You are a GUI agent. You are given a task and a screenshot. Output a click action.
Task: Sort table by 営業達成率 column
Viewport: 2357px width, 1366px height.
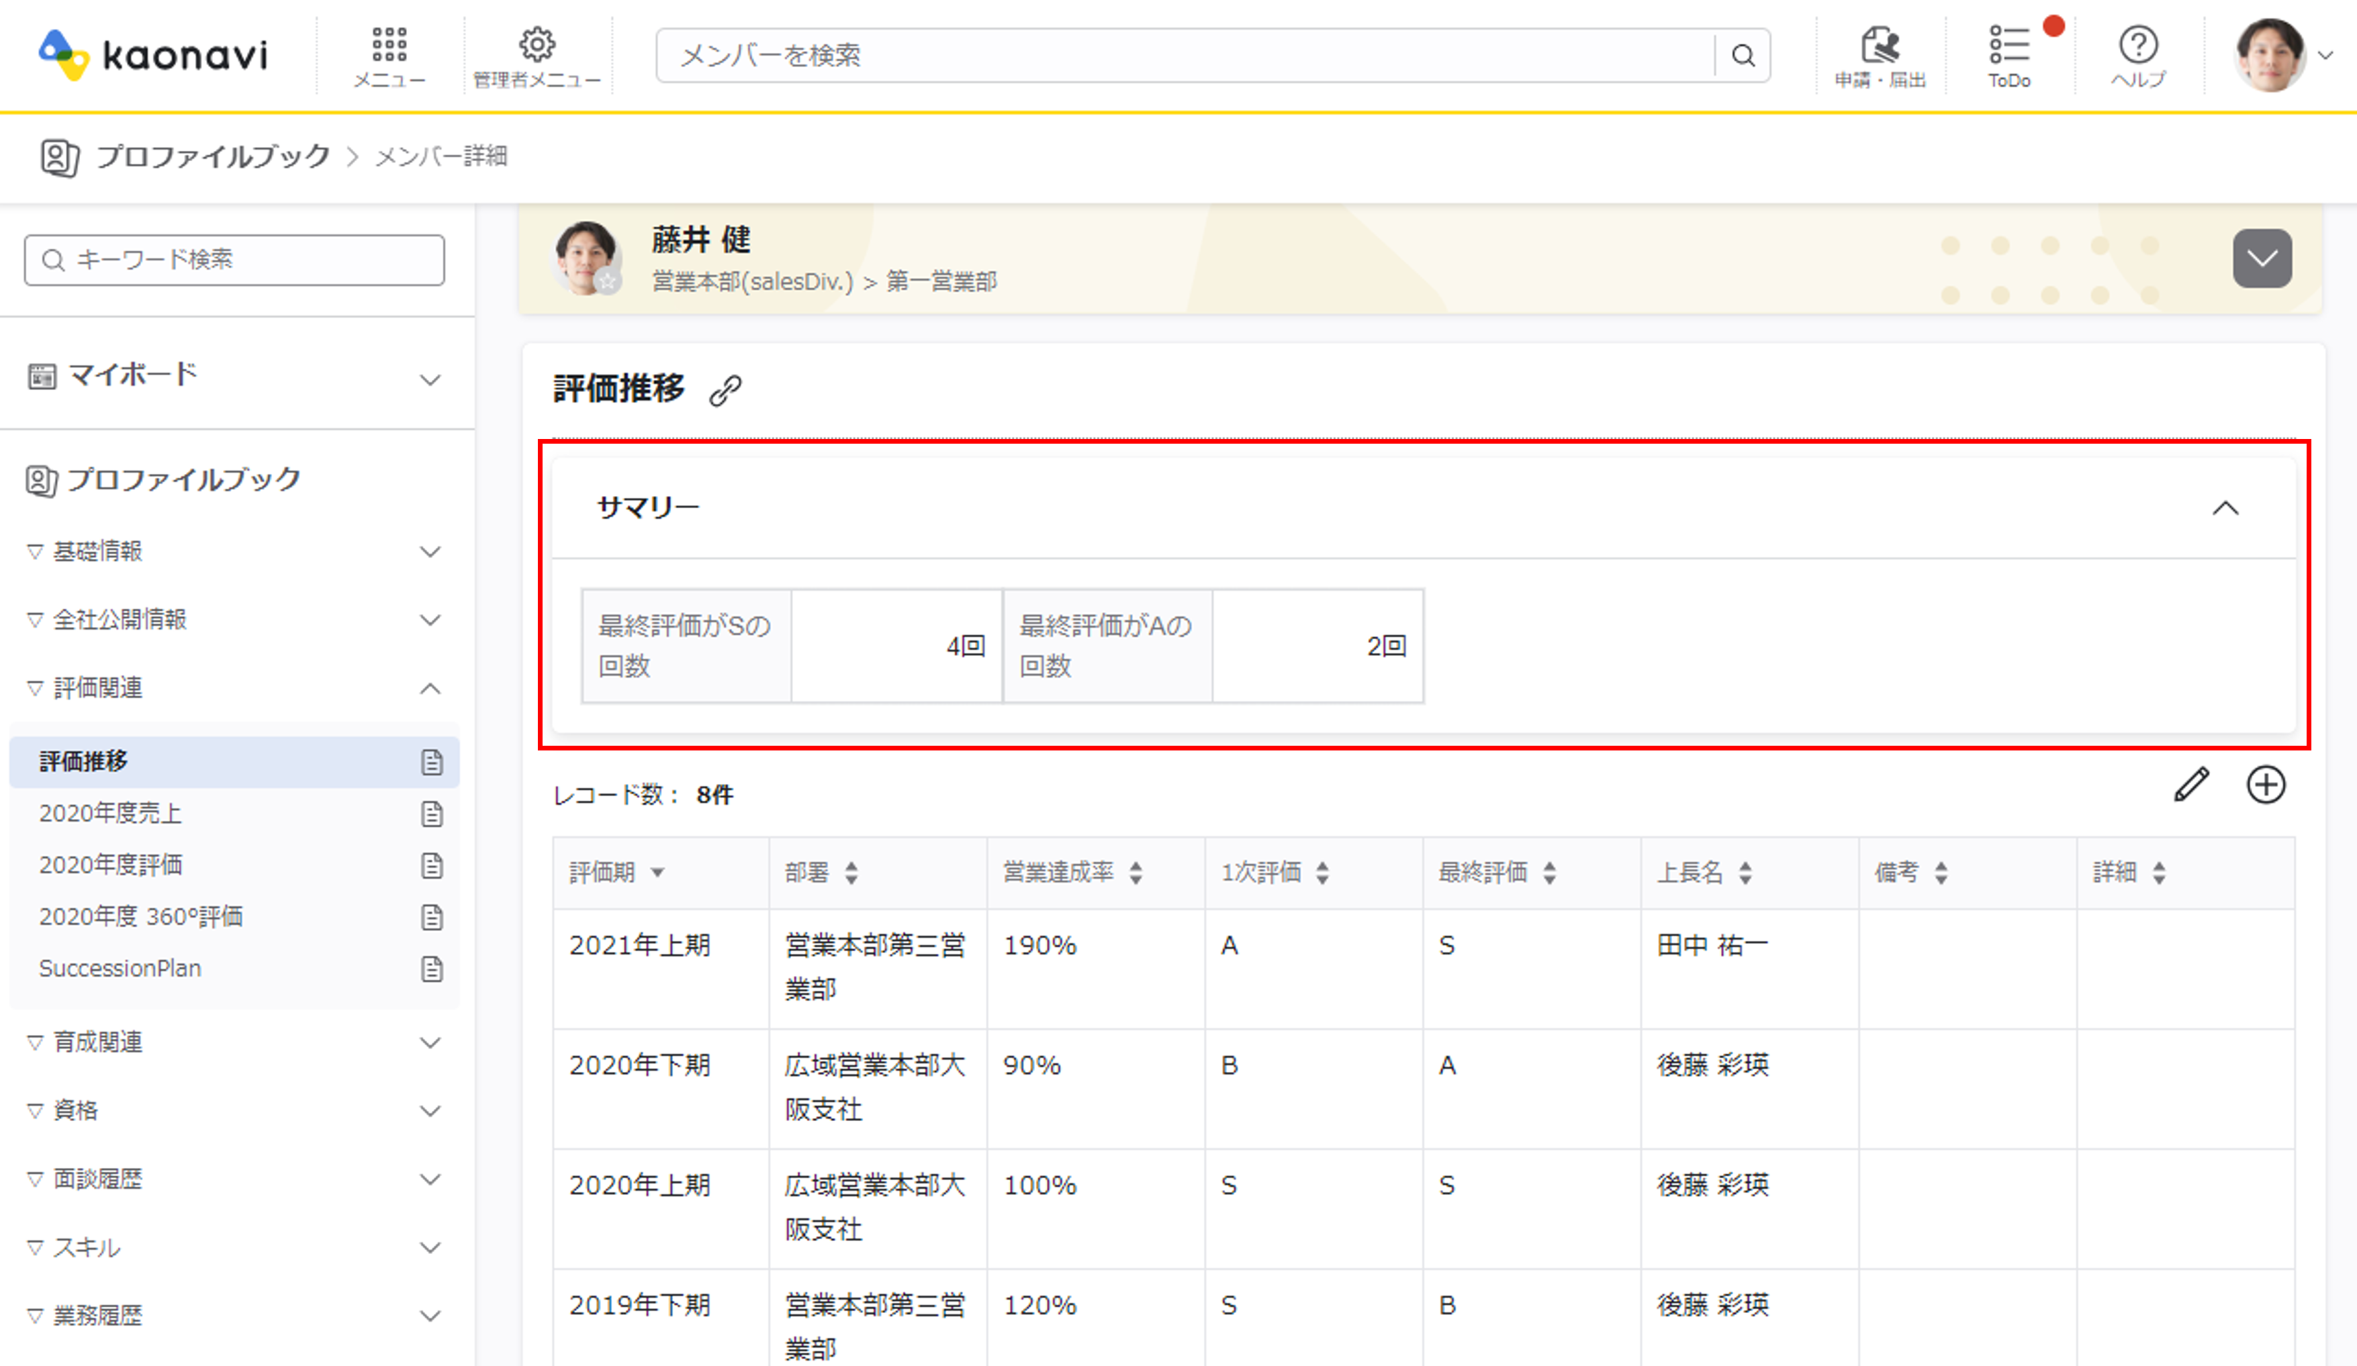pos(1136,873)
